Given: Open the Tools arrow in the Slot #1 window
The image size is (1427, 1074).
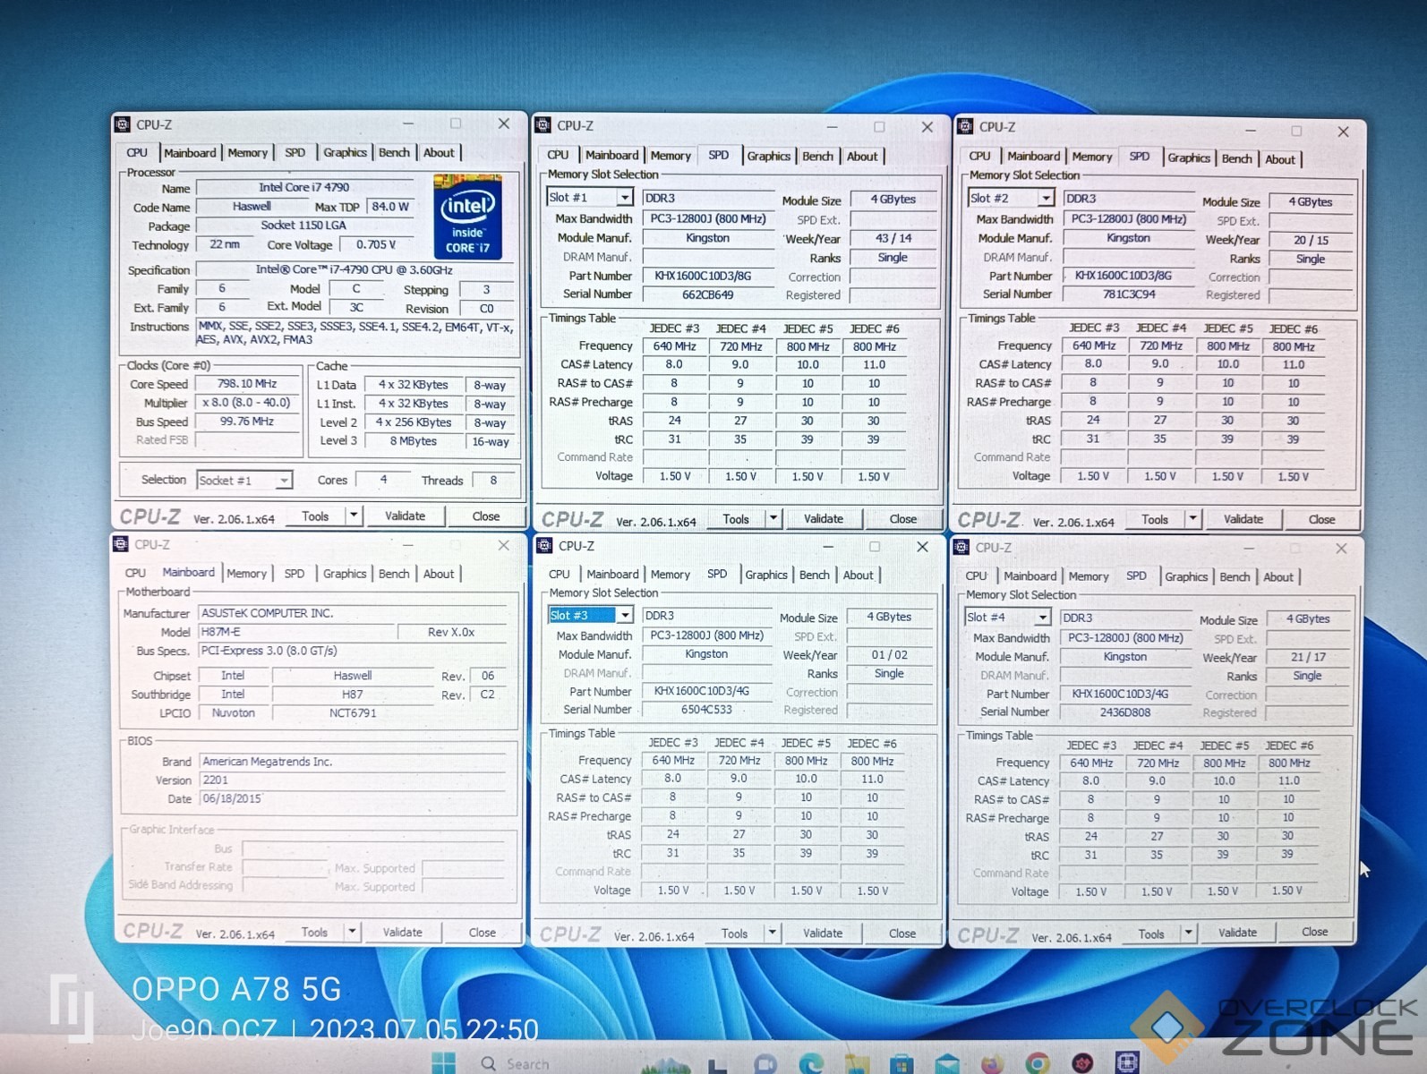Looking at the screenshot, I should tap(773, 518).
